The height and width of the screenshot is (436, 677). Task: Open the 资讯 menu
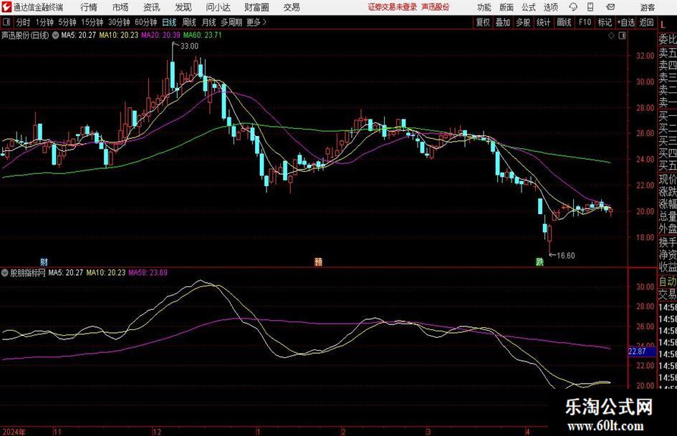point(152,7)
